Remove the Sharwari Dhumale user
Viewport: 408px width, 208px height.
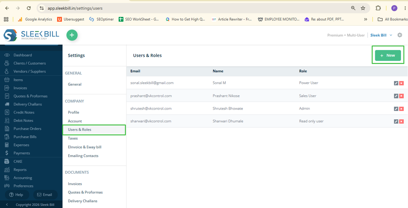[x=401, y=121]
